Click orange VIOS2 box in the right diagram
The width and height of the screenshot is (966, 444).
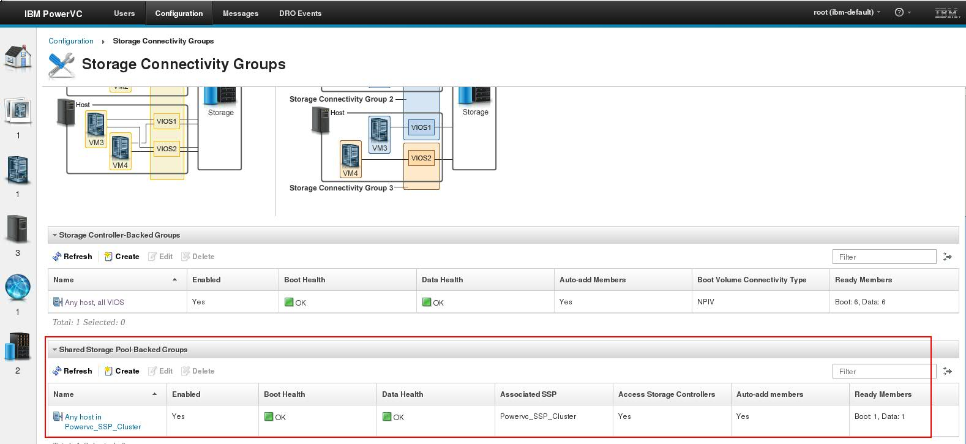click(421, 158)
